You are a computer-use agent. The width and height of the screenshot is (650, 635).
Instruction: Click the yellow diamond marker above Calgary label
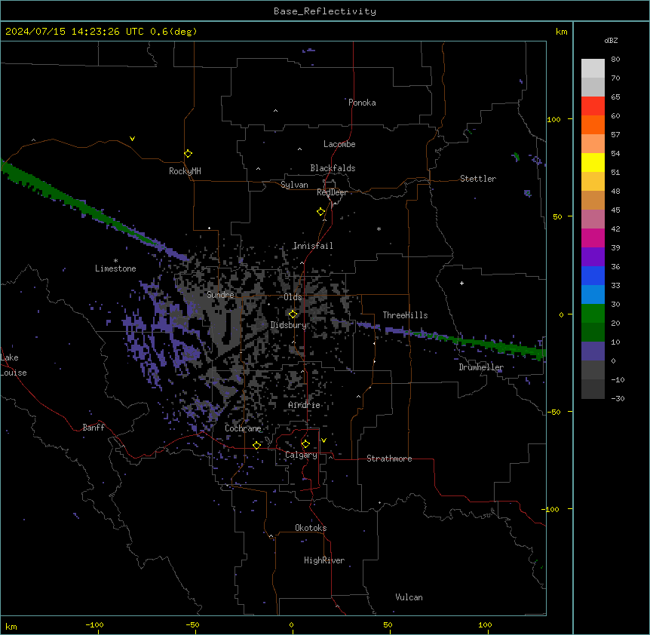(305, 444)
